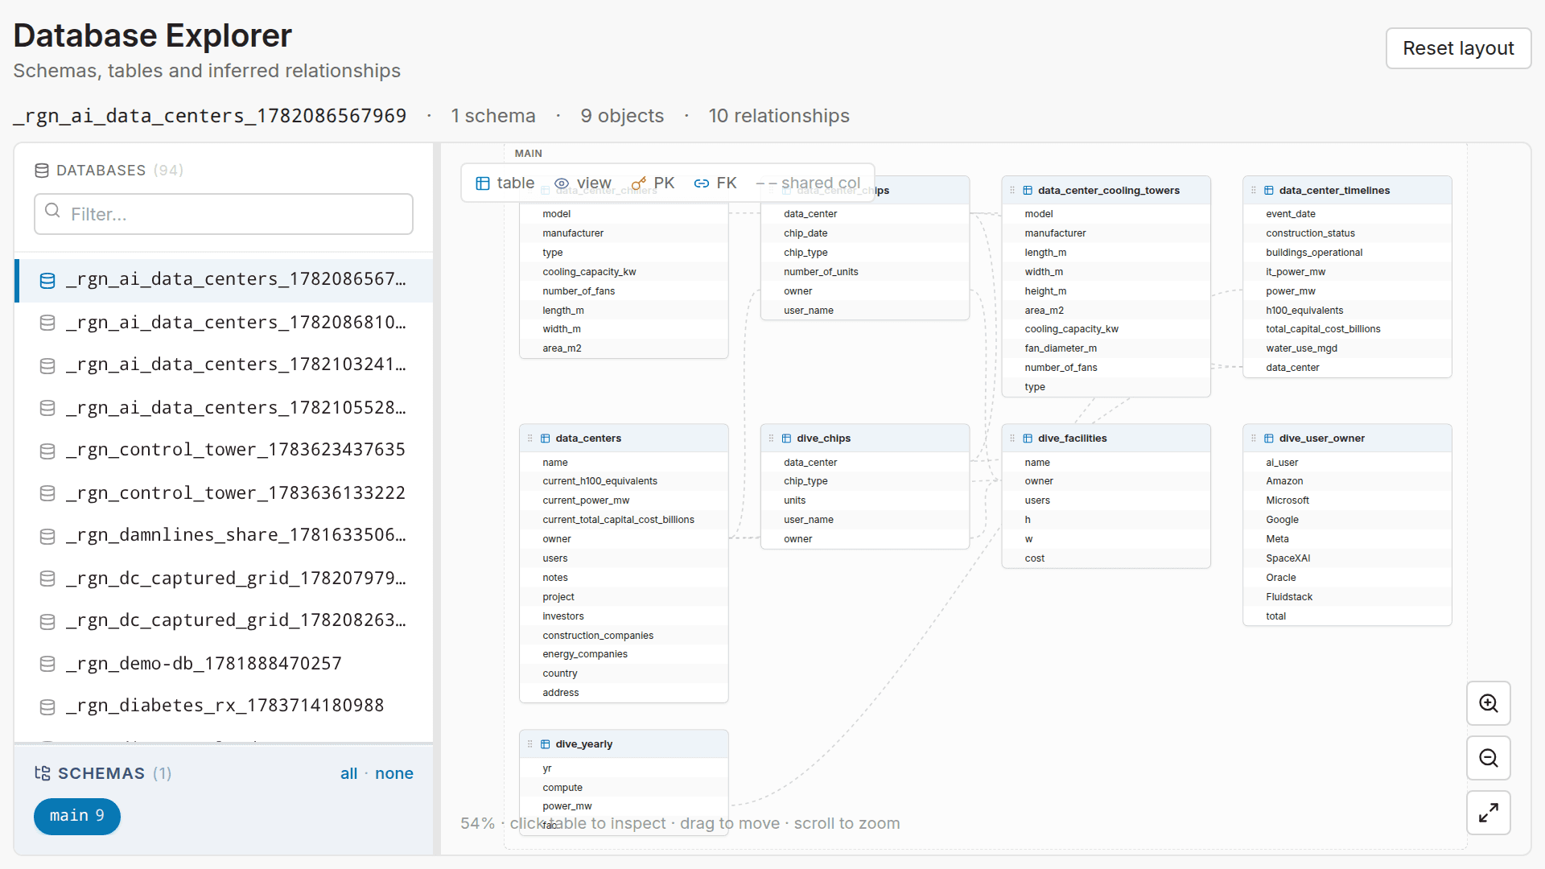1545x869 pixels.
Task: Select _rgn_control_tower_1783636133222 database
Action: (x=225, y=493)
